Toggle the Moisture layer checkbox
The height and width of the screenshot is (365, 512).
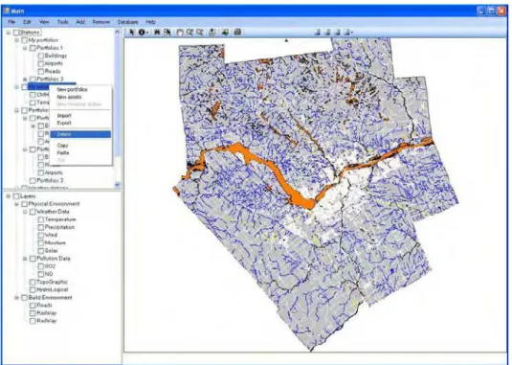tap(41, 243)
